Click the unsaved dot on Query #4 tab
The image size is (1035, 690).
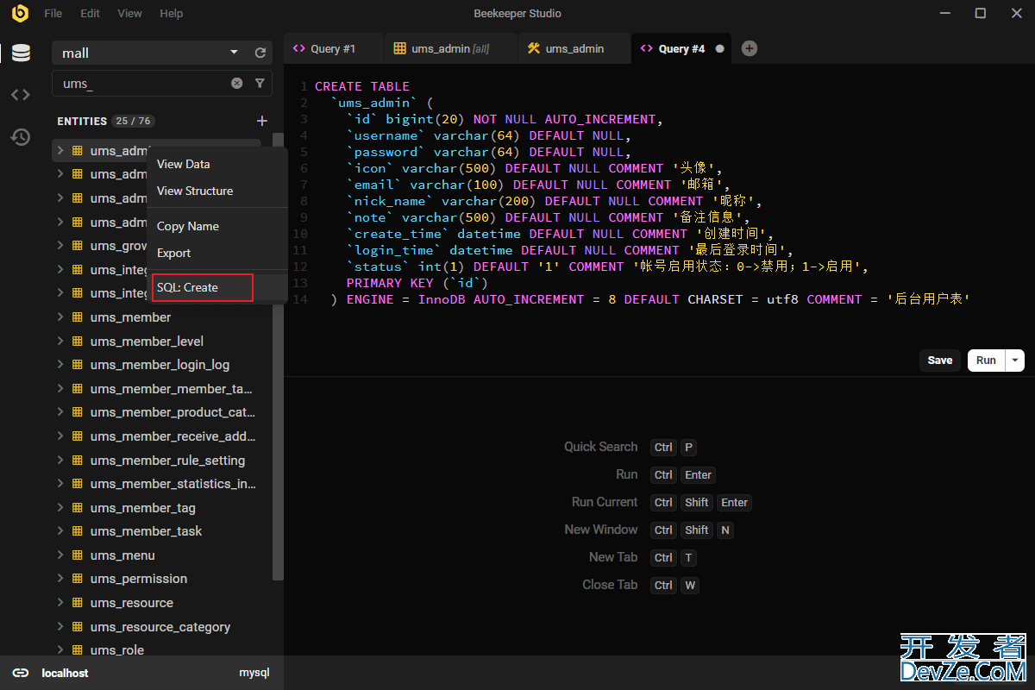[x=719, y=49]
